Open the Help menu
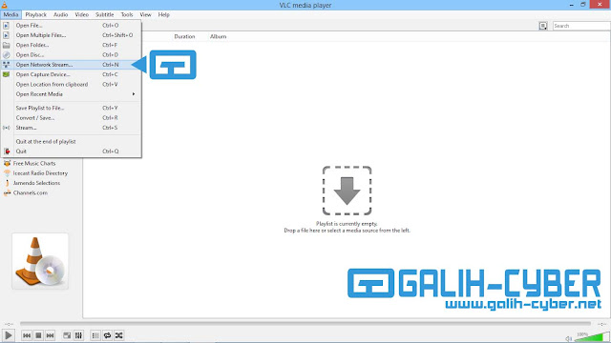 (163, 14)
